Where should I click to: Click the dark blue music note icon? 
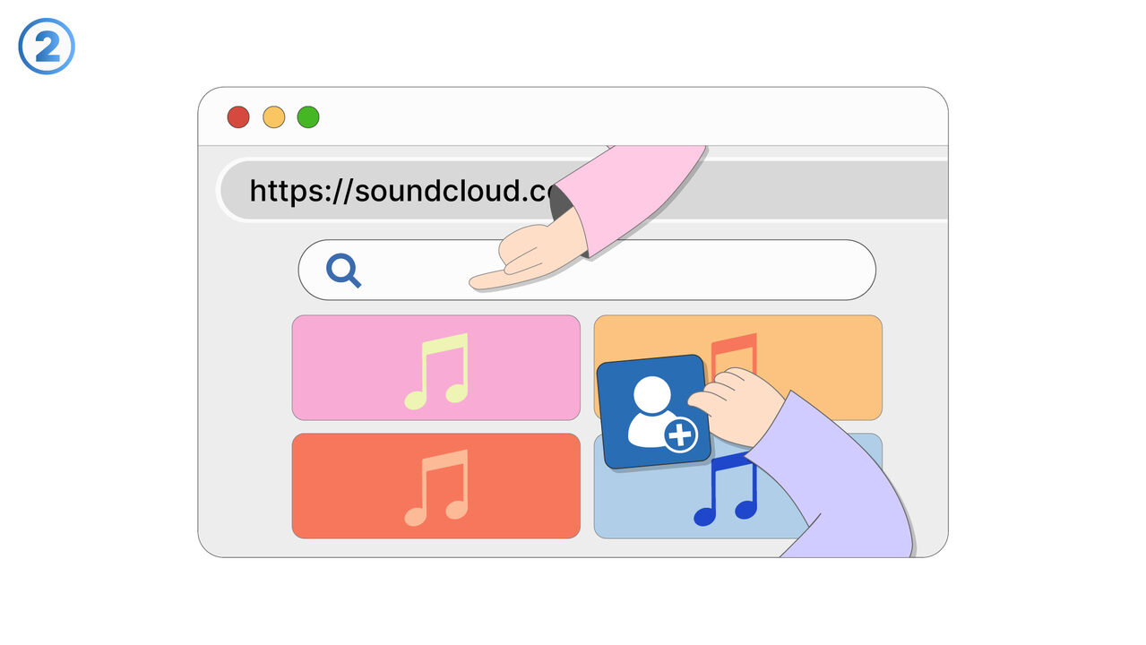pyautogui.click(x=724, y=493)
